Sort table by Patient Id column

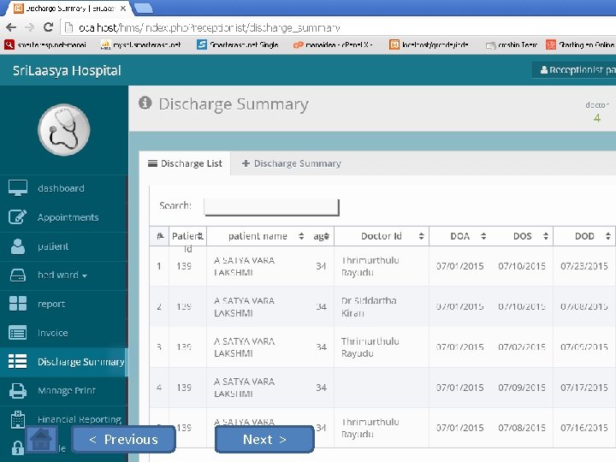pos(187,236)
